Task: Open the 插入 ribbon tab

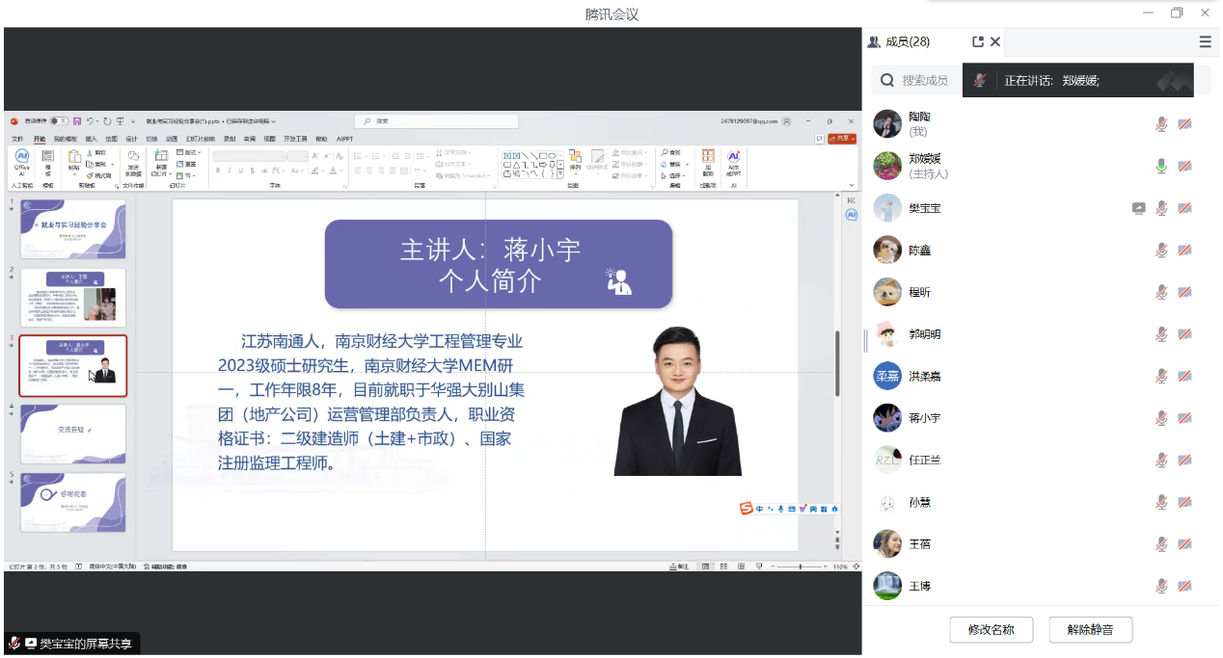Action: (x=91, y=139)
